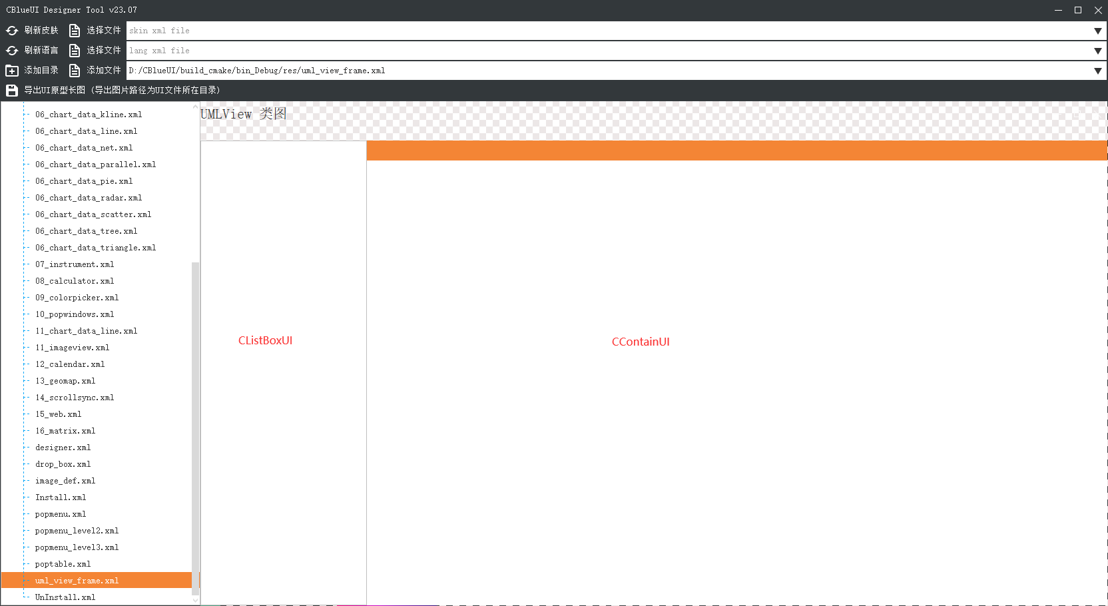The image size is (1108, 606).
Task: Select designer.xml in the file tree
Action: (x=63, y=448)
